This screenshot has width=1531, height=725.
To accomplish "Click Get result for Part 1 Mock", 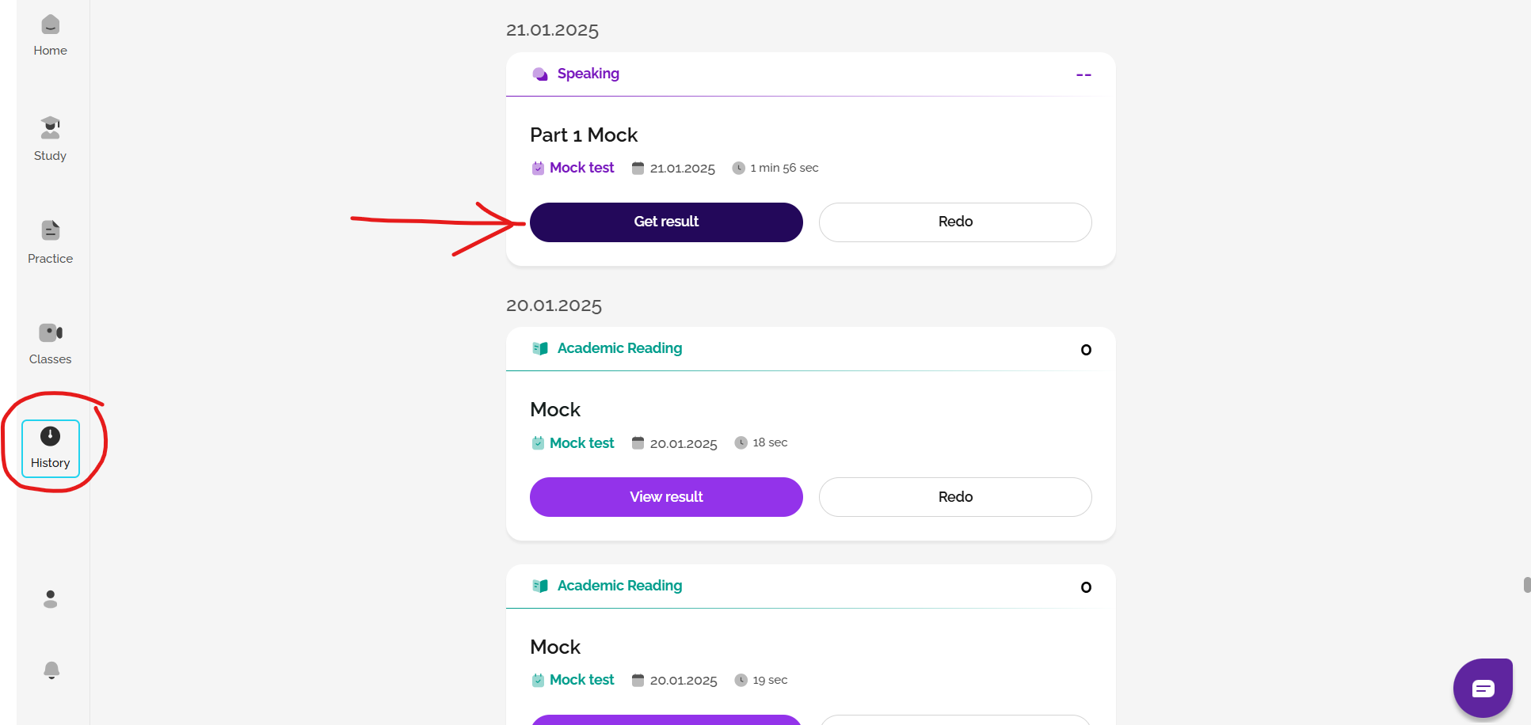I will pyautogui.click(x=666, y=222).
